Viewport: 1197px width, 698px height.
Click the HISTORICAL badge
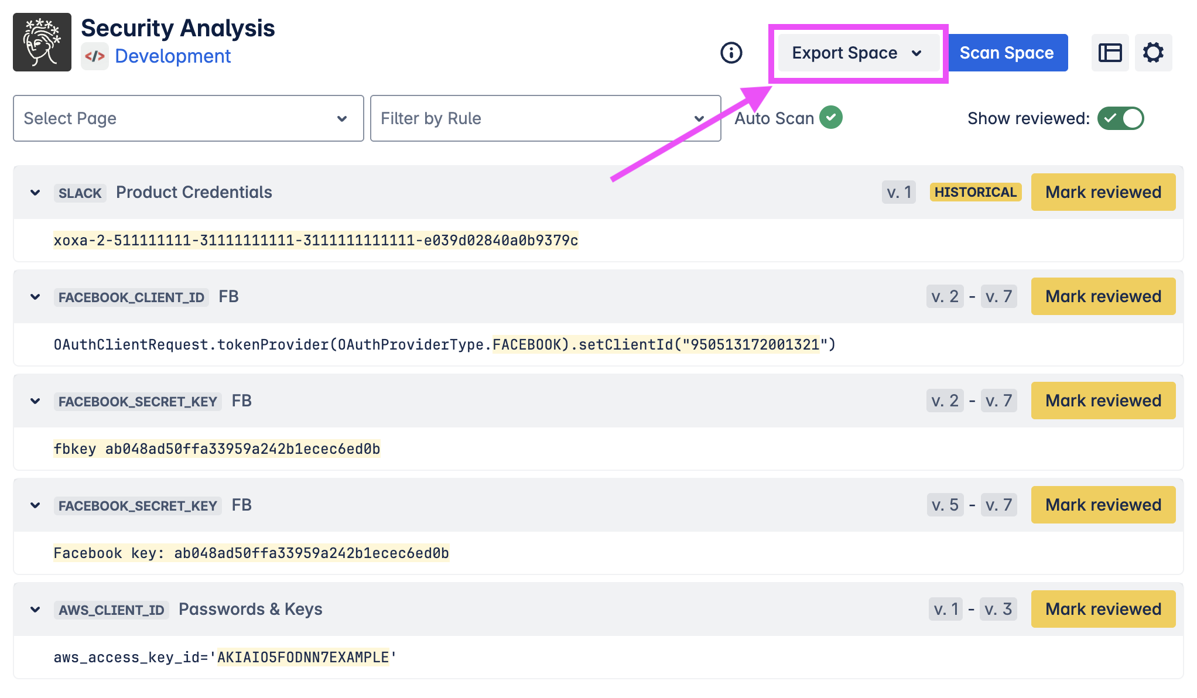(975, 192)
